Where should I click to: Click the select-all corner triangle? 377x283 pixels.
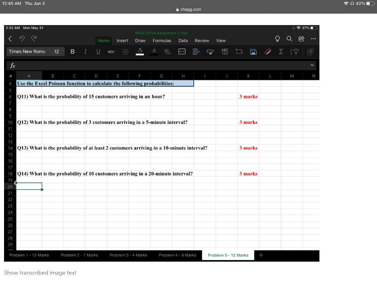(10, 76)
